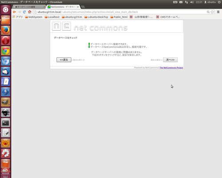This screenshot has width=222, height=178.
Task: Open the 山形情報便 bookmark
Action: (x=141, y=17)
